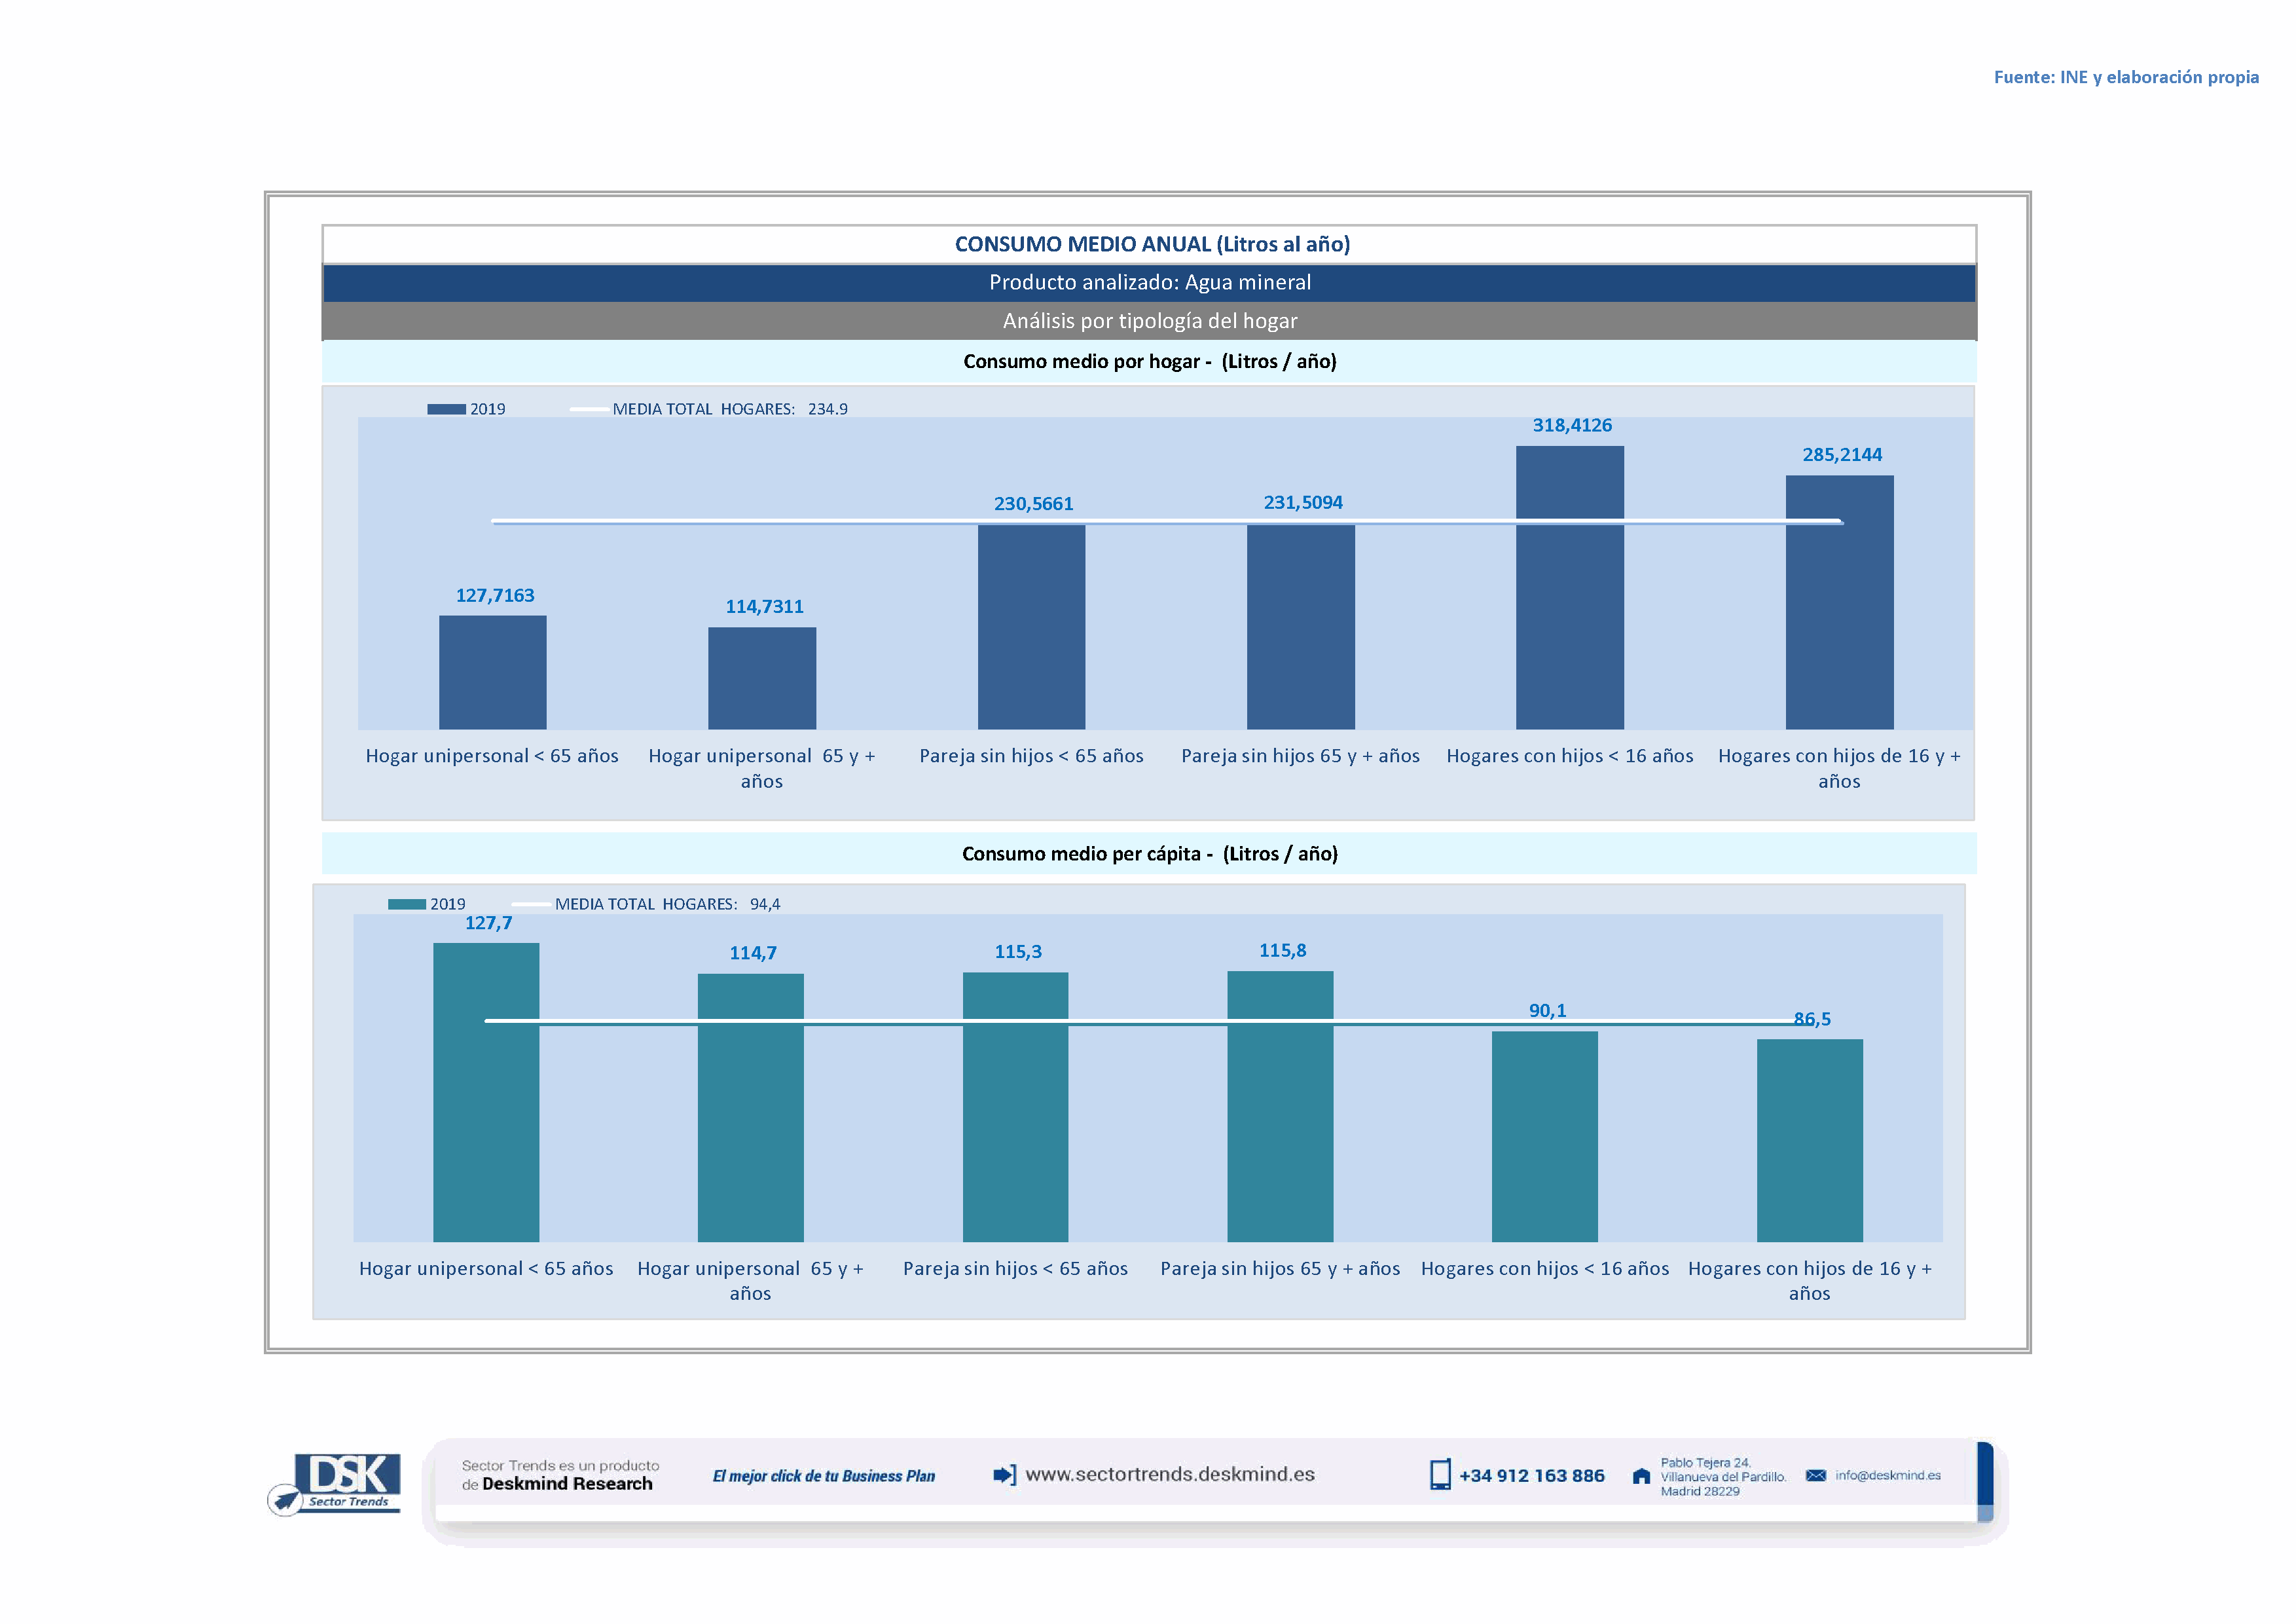2296x1624 pixels.
Task: Select the 114,7311 bar in the household chart
Action: click(x=762, y=678)
